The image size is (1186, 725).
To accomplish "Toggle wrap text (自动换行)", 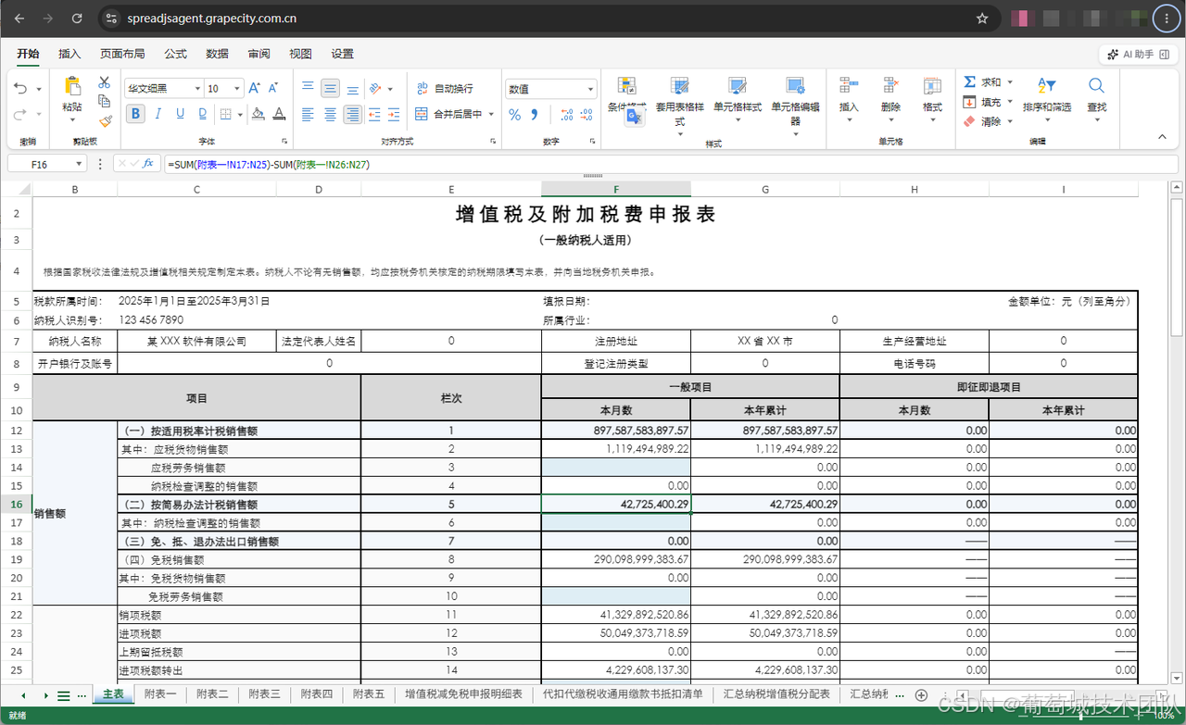I will [444, 88].
